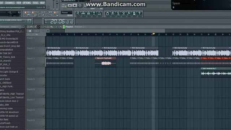The width and height of the screenshot is (231, 130).
Task: Select 'bottle hit slowdown' in Browser
Action: pyautogui.click(x=9, y=112)
